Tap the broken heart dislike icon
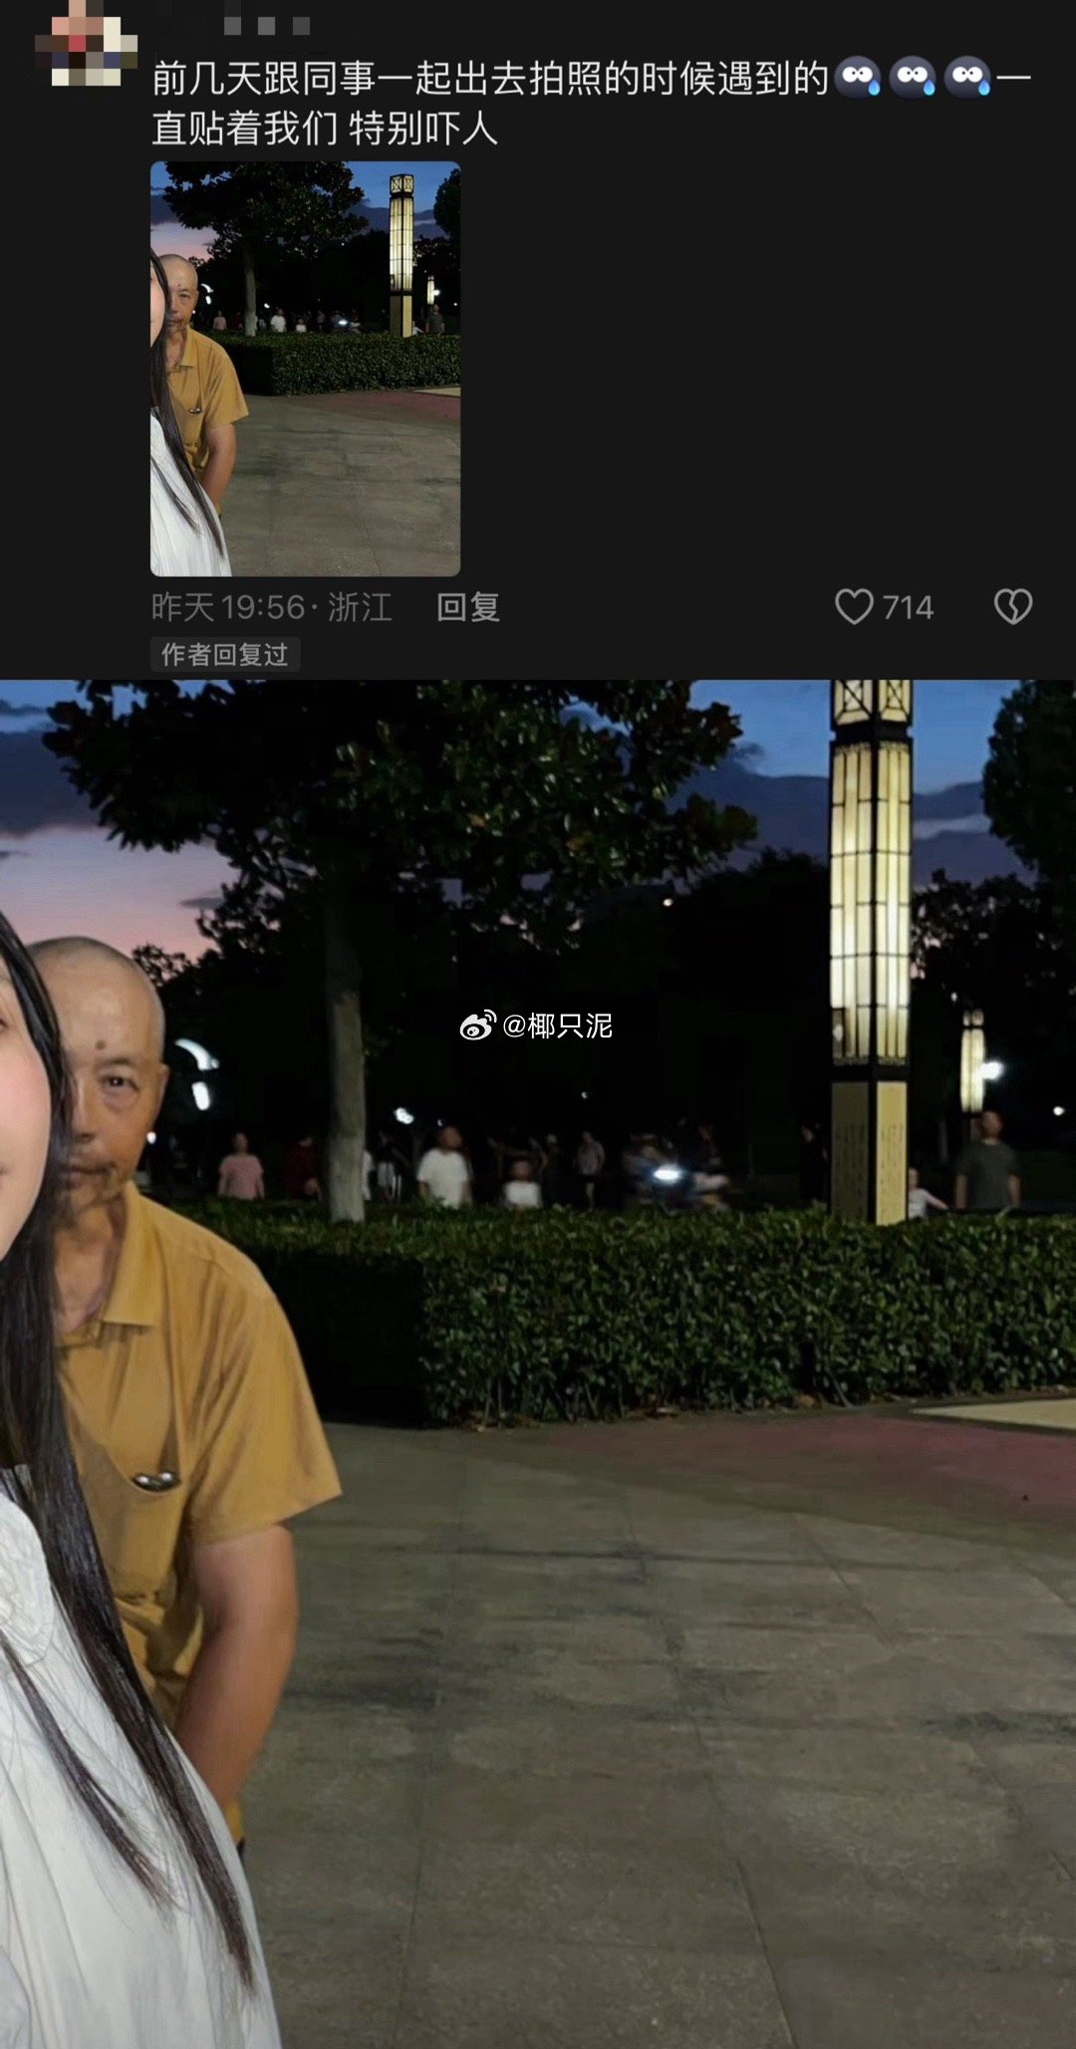 1012,606
